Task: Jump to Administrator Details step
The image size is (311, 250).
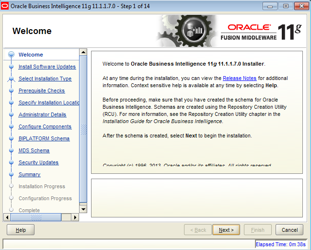Action: click(x=42, y=114)
